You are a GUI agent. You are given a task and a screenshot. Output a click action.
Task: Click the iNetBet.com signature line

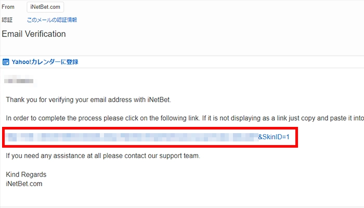pyautogui.click(x=24, y=184)
